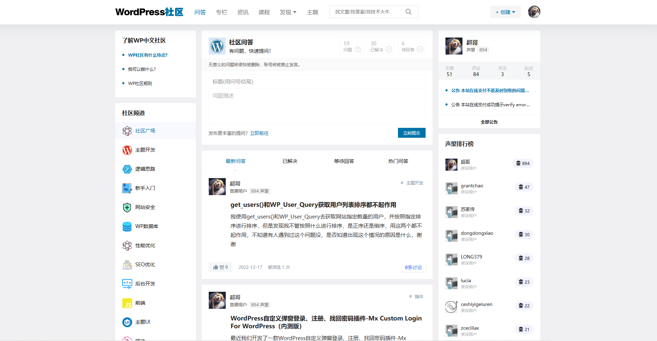This screenshot has height=341, width=657.
Task: Open the WP数据库 database icon
Action: (x=127, y=227)
